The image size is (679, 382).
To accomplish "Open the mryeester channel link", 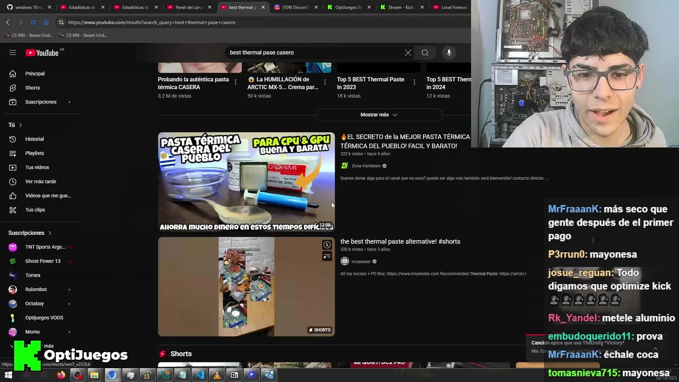I will pyautogui.click(x=361, y=262).
